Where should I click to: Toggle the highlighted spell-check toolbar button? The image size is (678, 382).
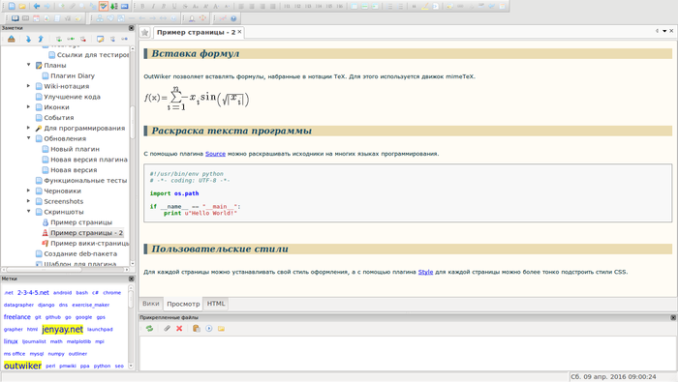point(103,6)
